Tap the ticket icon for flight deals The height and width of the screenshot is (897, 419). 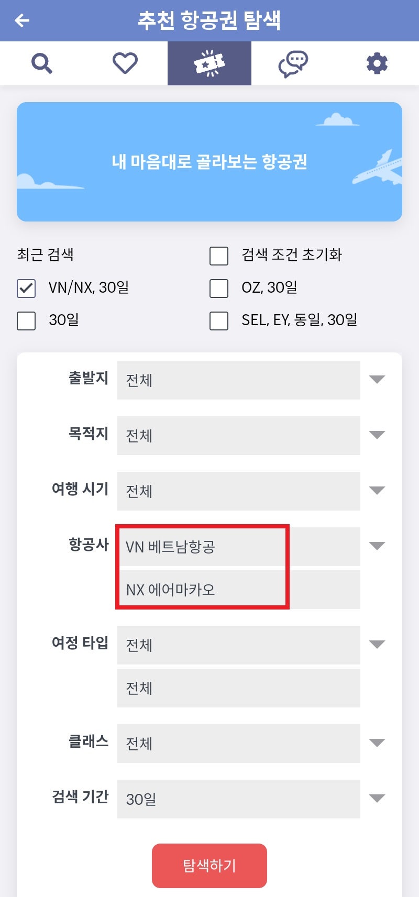[210, 63]
